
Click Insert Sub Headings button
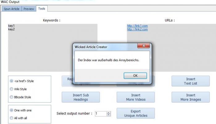coord(81,97)
